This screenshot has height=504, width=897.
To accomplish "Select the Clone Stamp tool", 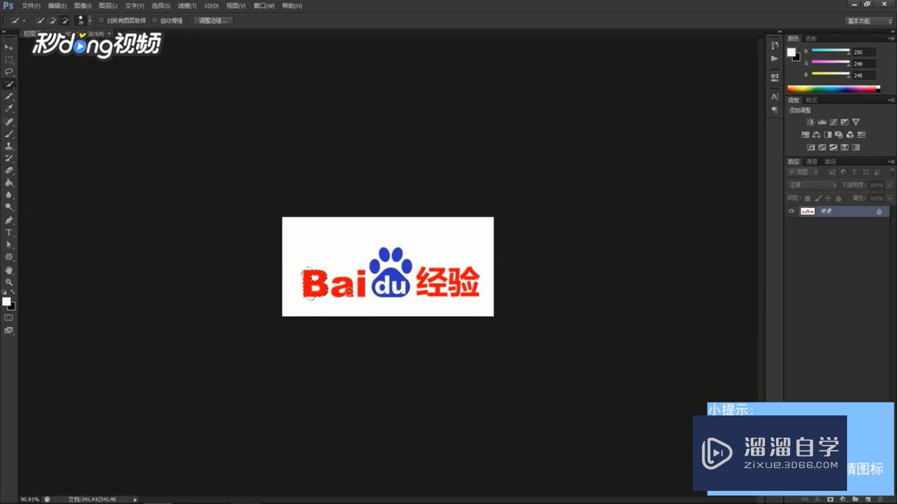I will (9, 146).
